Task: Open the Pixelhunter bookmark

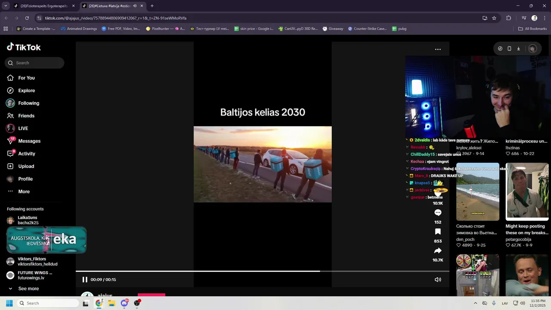Action: coord(165,29)
